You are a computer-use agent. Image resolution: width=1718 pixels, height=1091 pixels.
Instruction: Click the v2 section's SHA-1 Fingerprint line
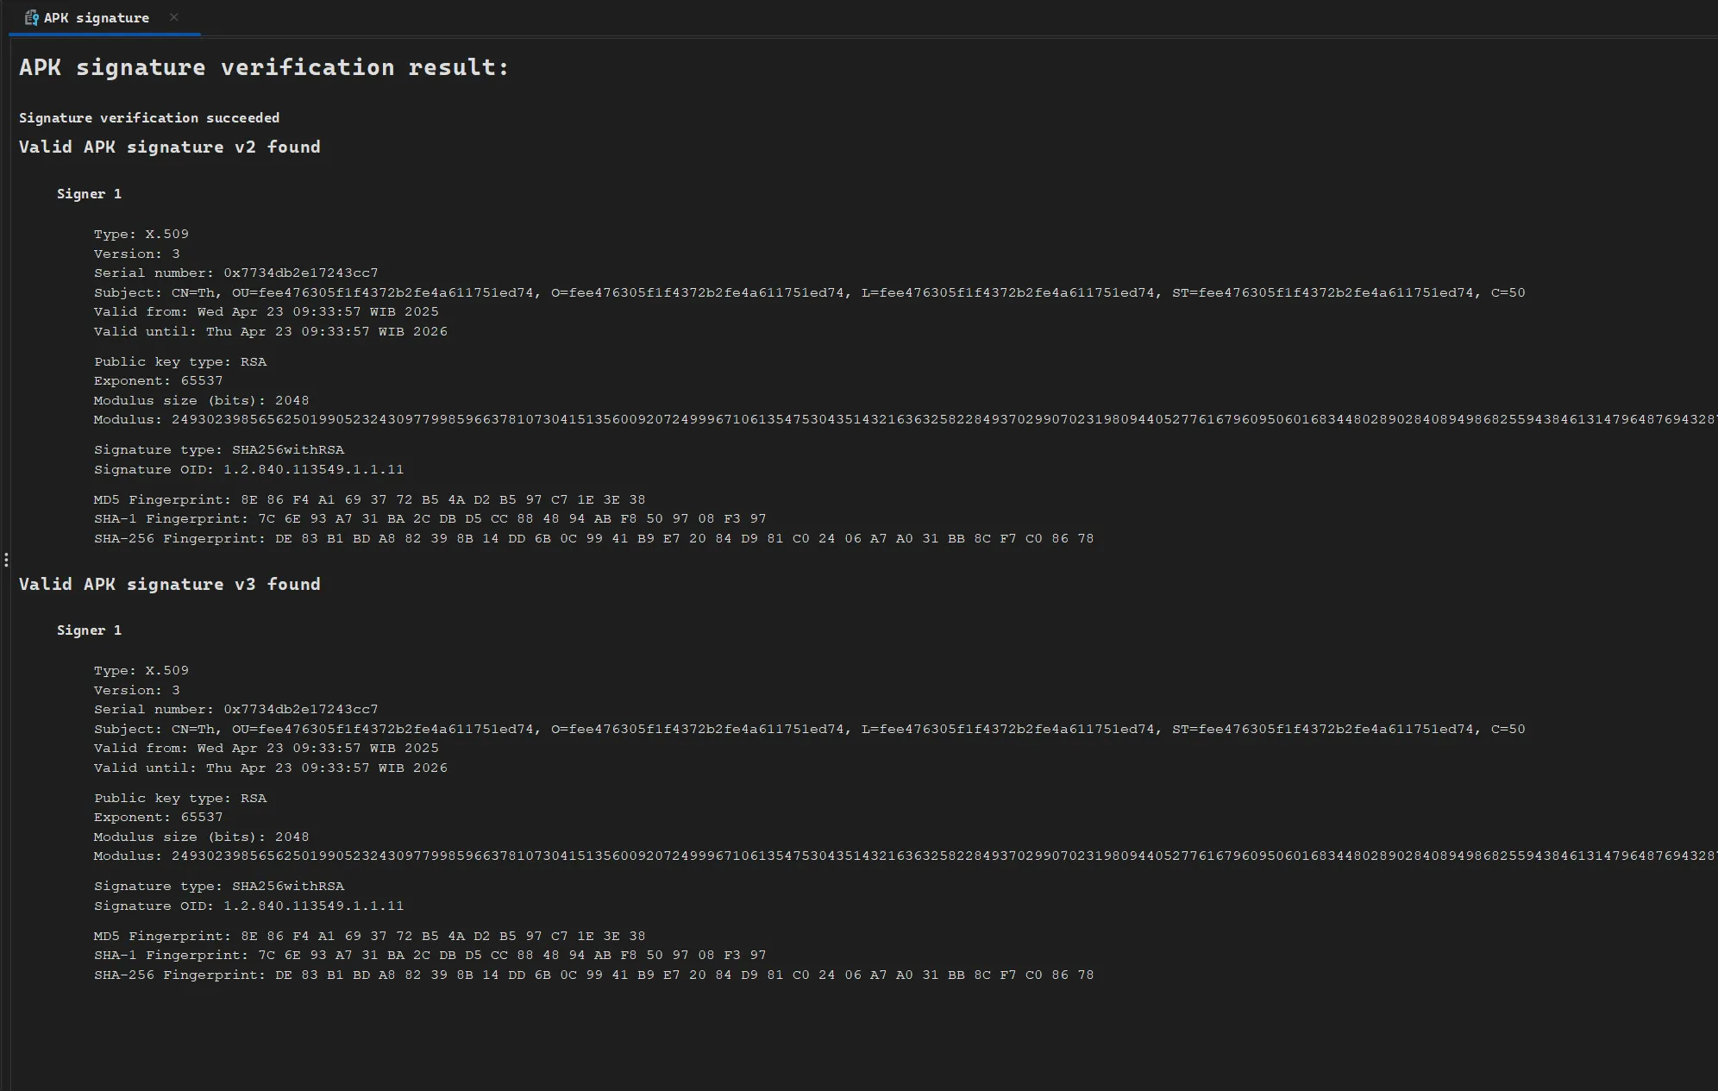429,519
